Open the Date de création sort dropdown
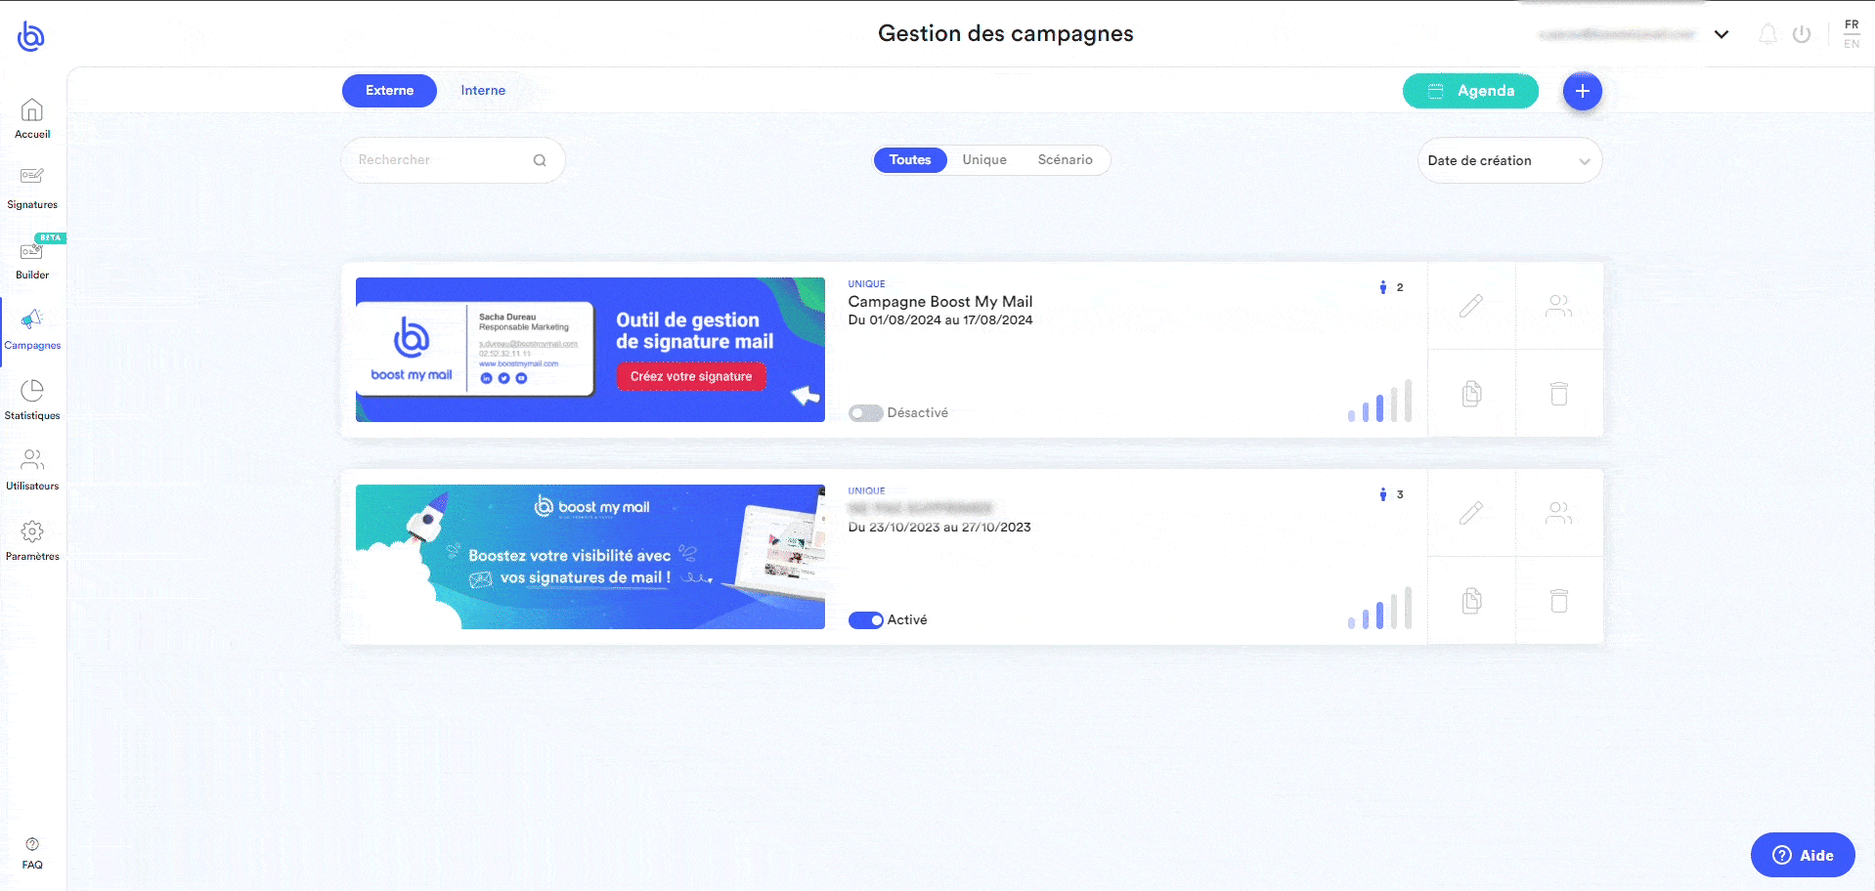Image resolution: width=1875 pixels, height=891 pixels. pos(1509,160)
